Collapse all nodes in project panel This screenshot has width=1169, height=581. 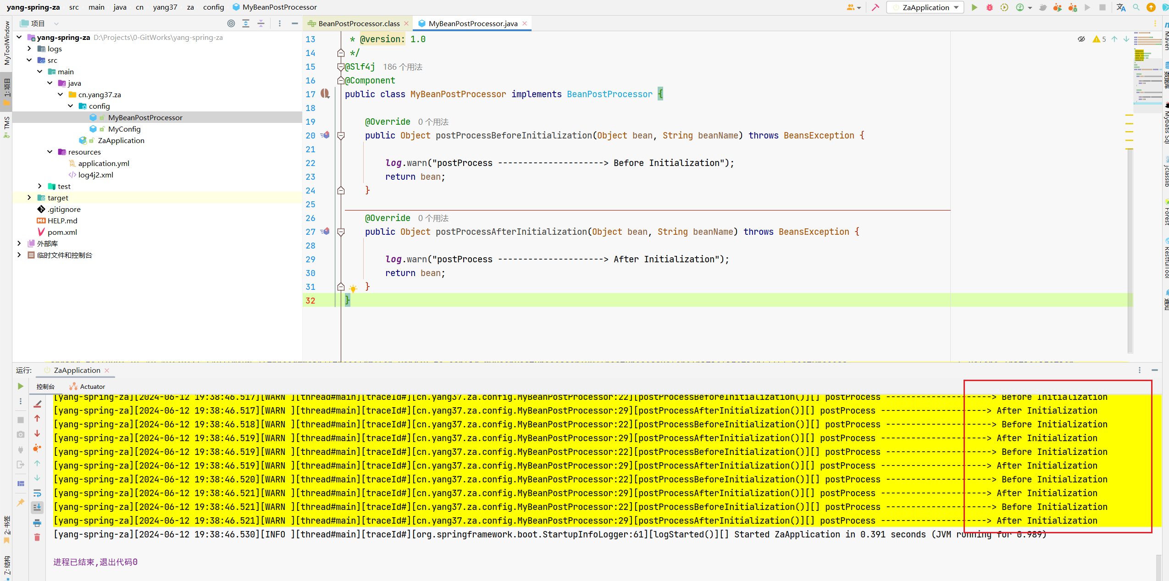261,23
